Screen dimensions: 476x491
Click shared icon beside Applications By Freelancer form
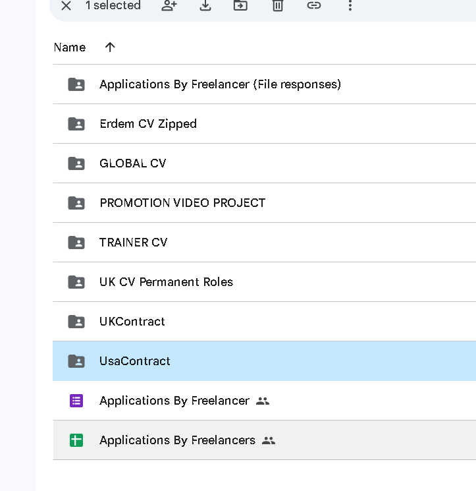pyautogui.click(x=263, y=401)
